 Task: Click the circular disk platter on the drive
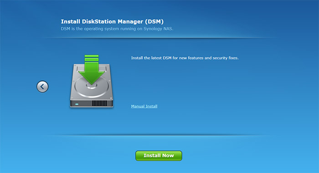92,87
